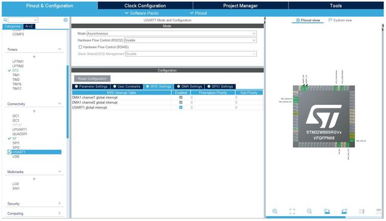Click Reset Configuration button
386x221 pixels.
(92, 78)
